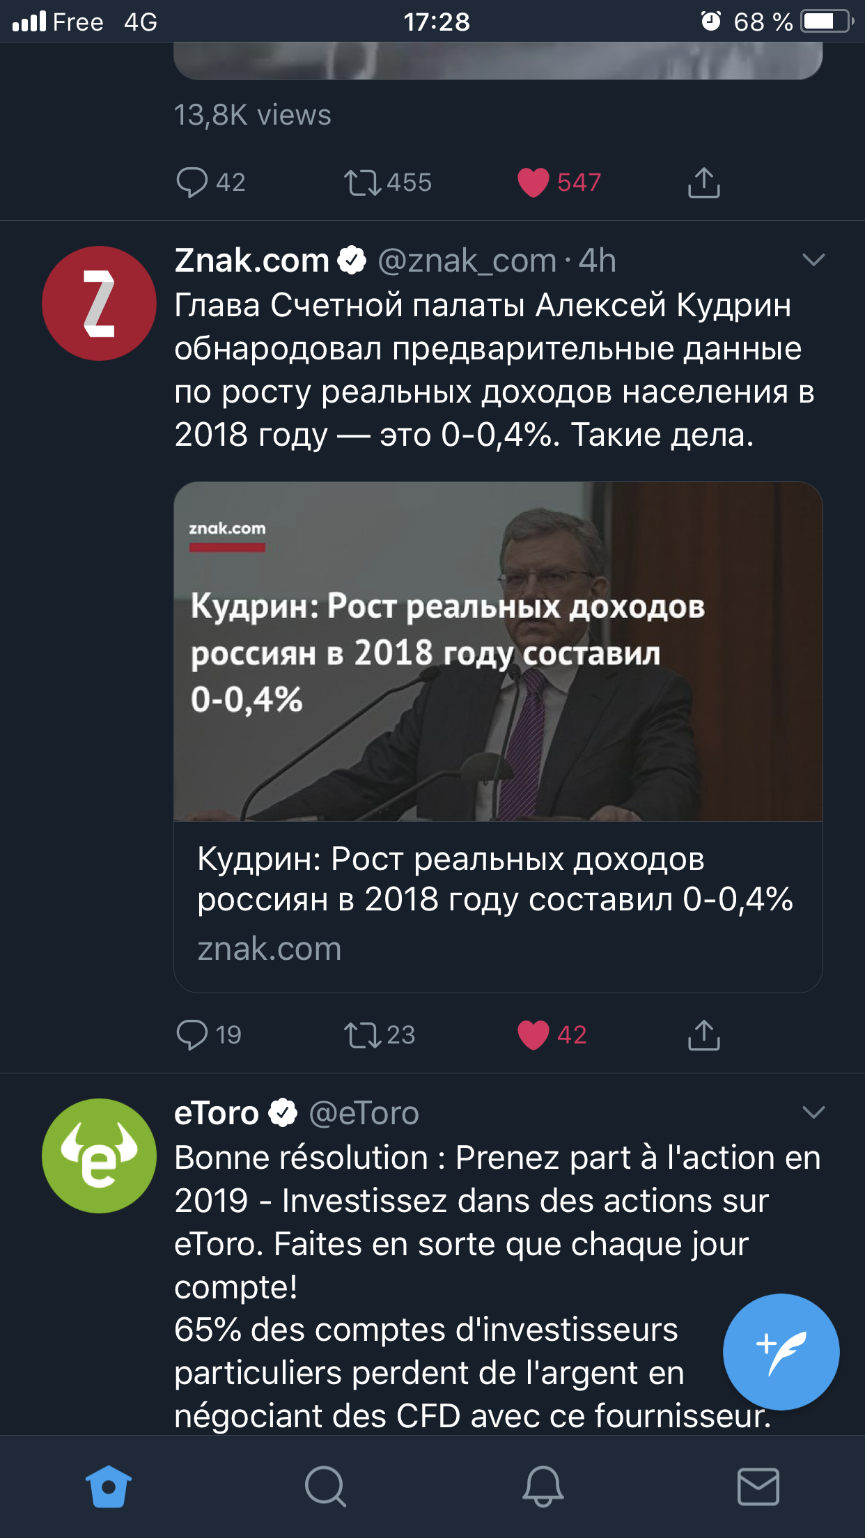
Task: Open the znak.com article link title
Action: click(494, 879)
